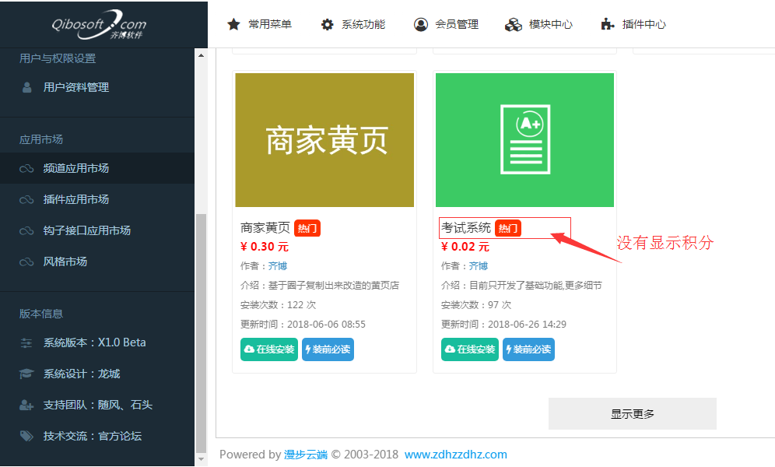Click the cloud icon beside 风格市场
This screenshot has height=467, width=775.
pos(26,262)
